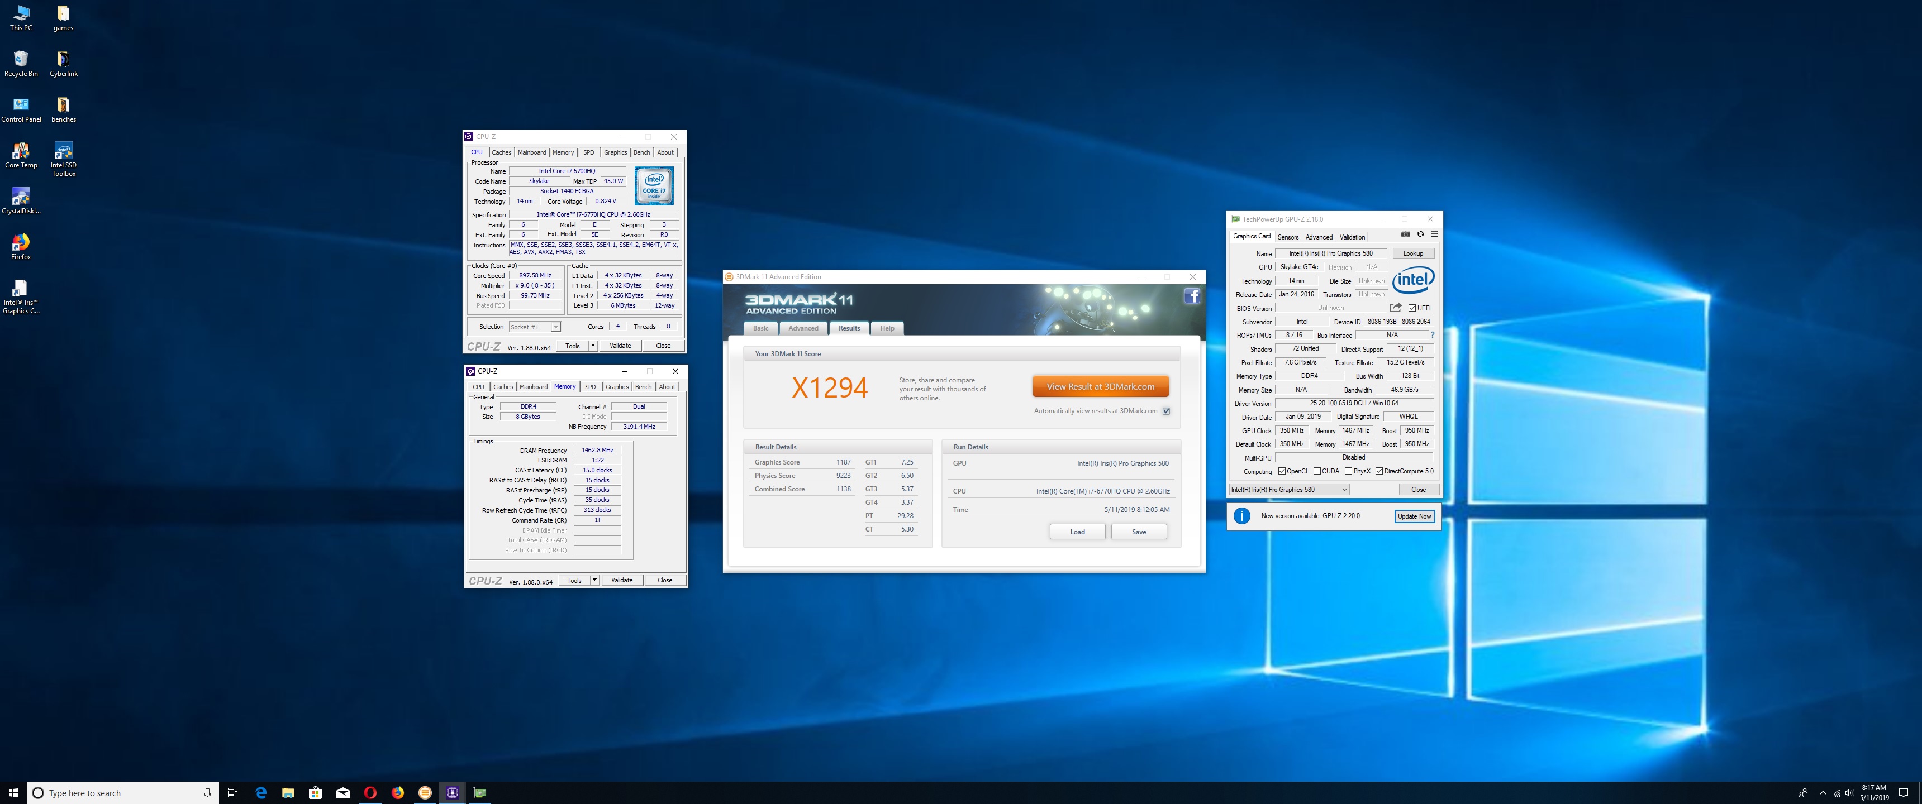
Task: Open the Recycle Bin icon
Action: click(21, 64)
